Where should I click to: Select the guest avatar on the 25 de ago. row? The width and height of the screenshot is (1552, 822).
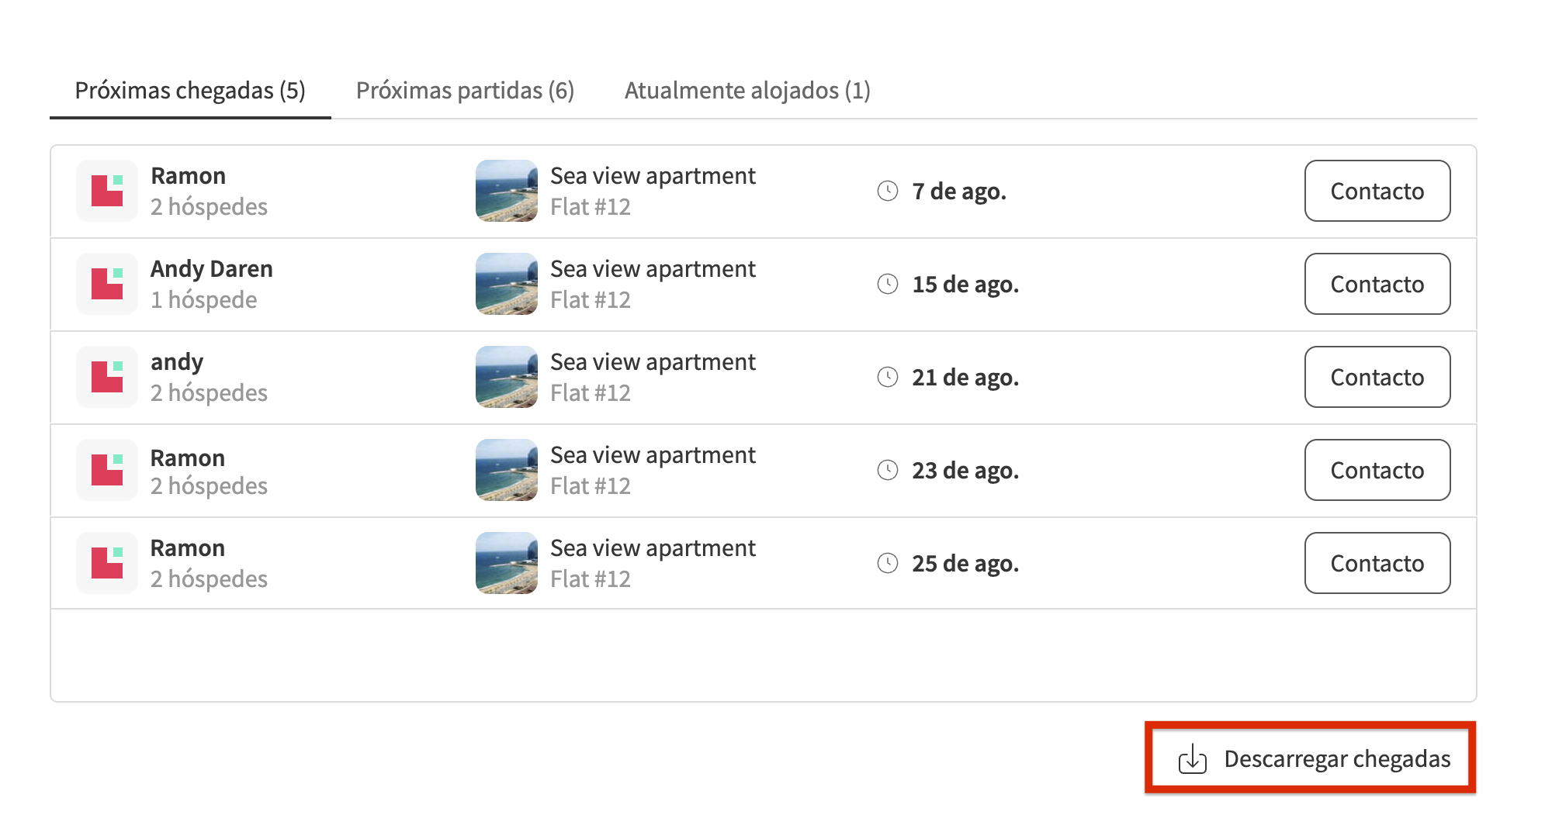click(x=106, y=562)
